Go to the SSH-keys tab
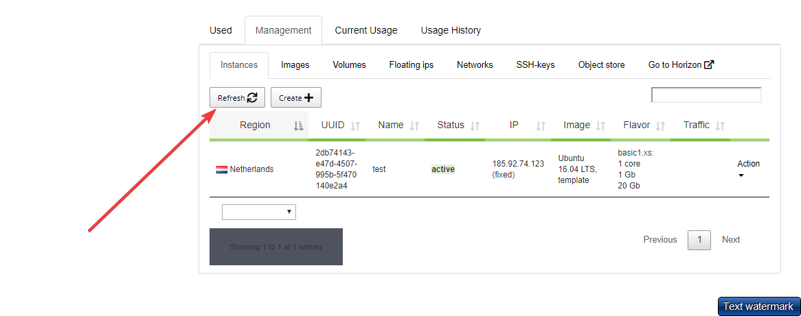 (535, 65)
